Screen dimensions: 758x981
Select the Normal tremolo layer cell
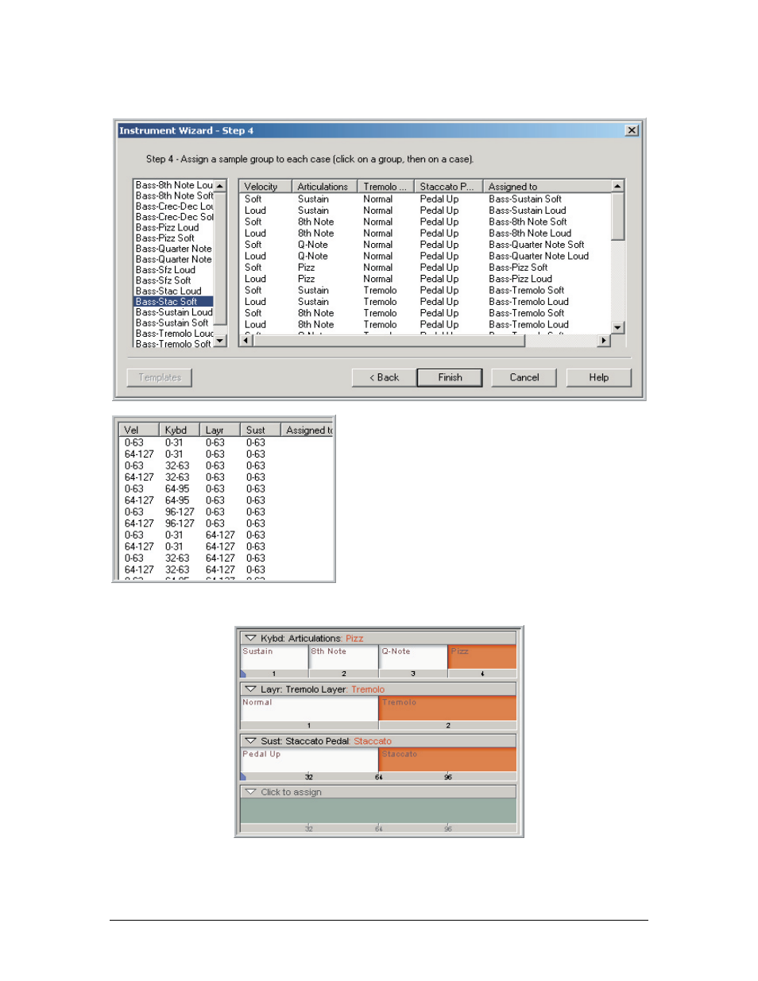tap(309, 709)
